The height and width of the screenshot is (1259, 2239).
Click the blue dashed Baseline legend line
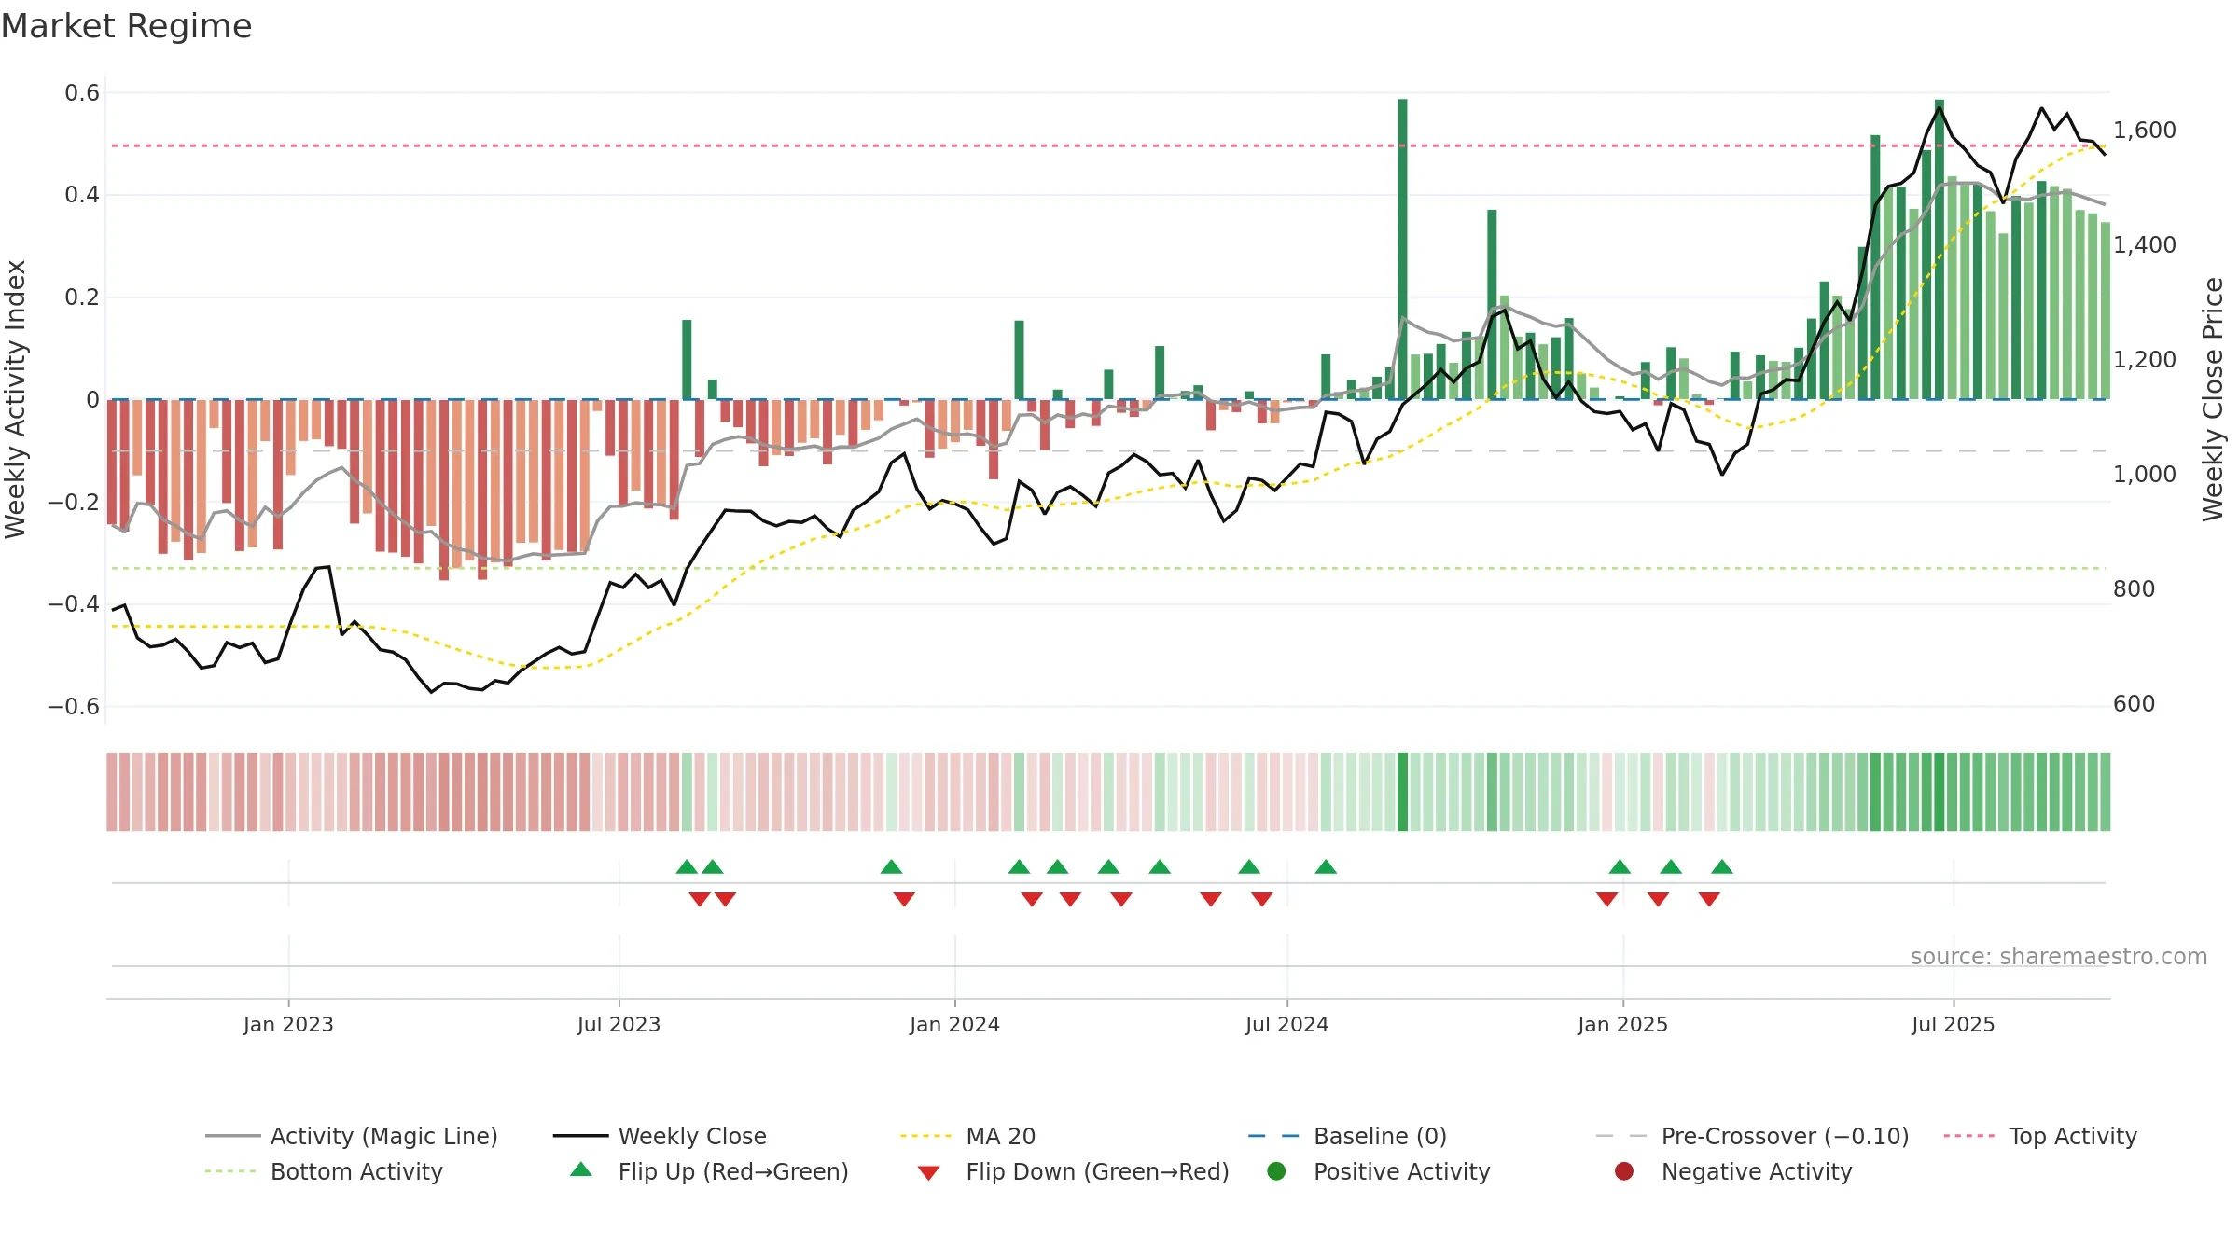point(1276,1136)
